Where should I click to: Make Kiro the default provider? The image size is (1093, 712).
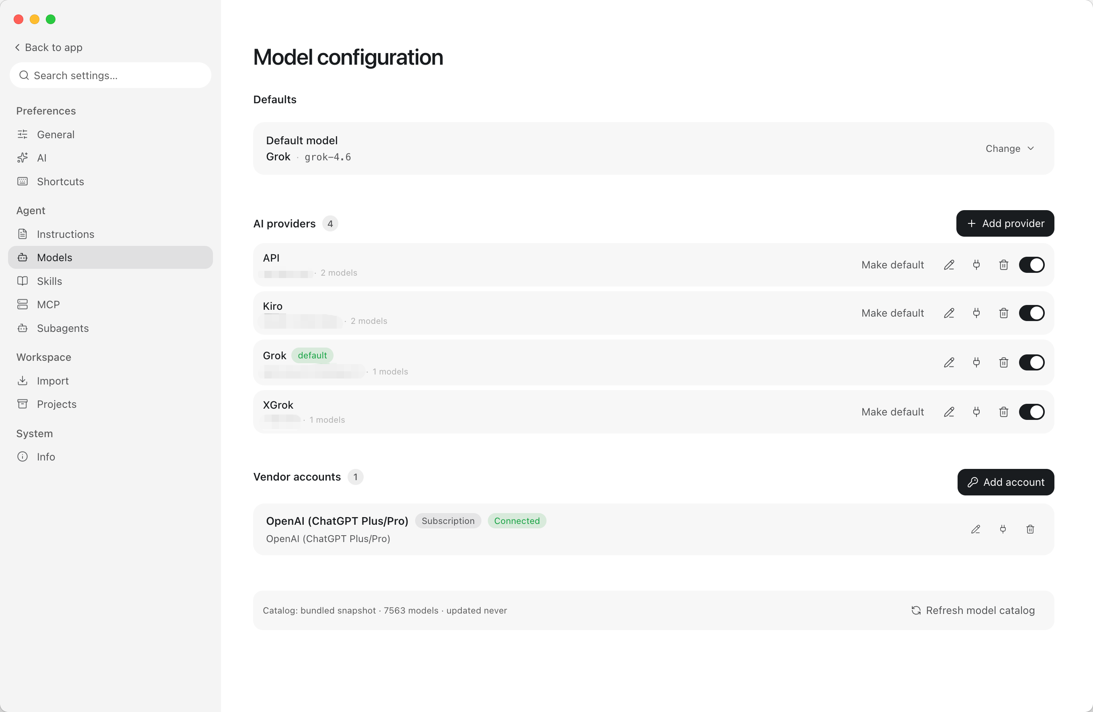(892, 313)
